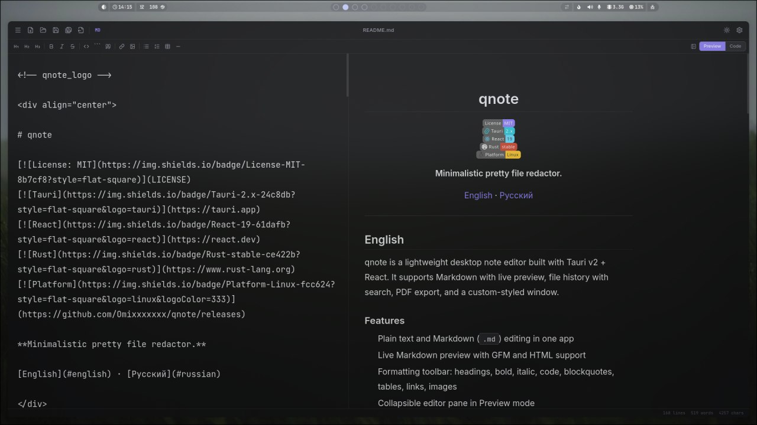Select the second workspace indicator in top bar
The height and width of the screenshot is (425, 757).
[345, 7]
